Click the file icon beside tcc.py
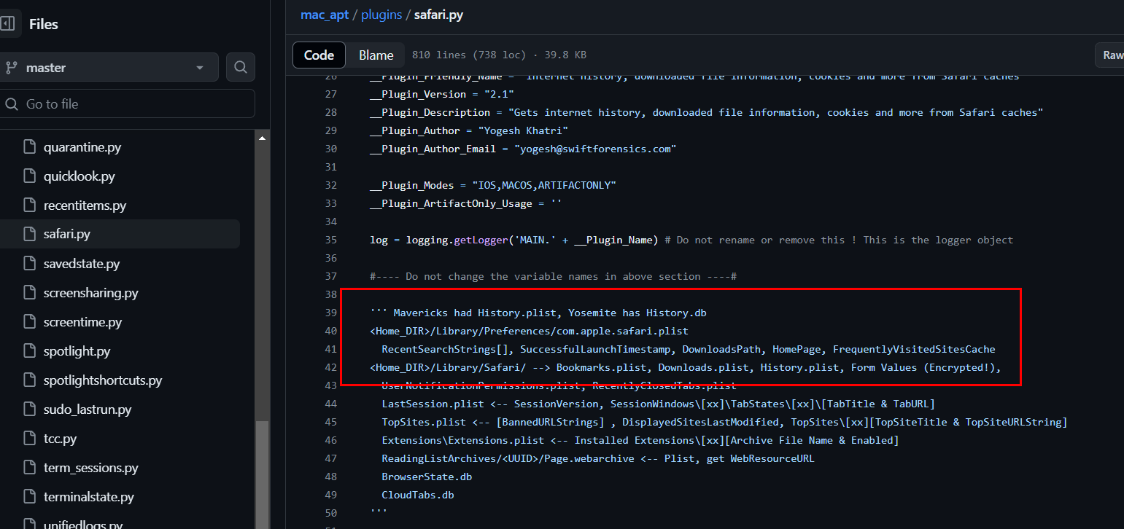 click(29, 439)
